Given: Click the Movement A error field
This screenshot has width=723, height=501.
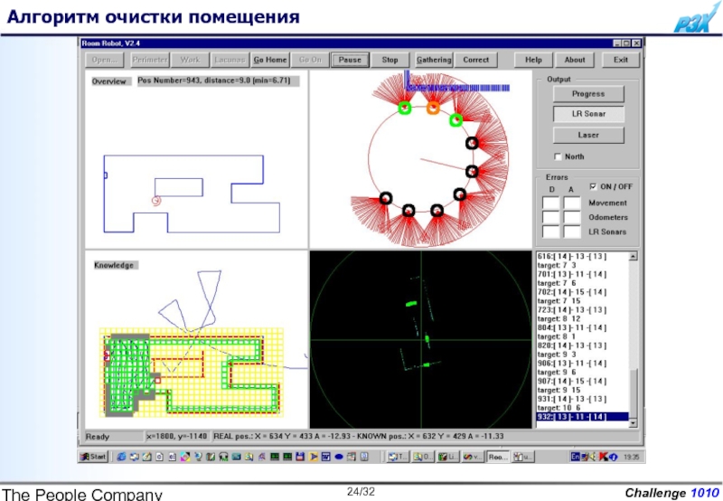Looking at the screenshot, I should [572, 203].
